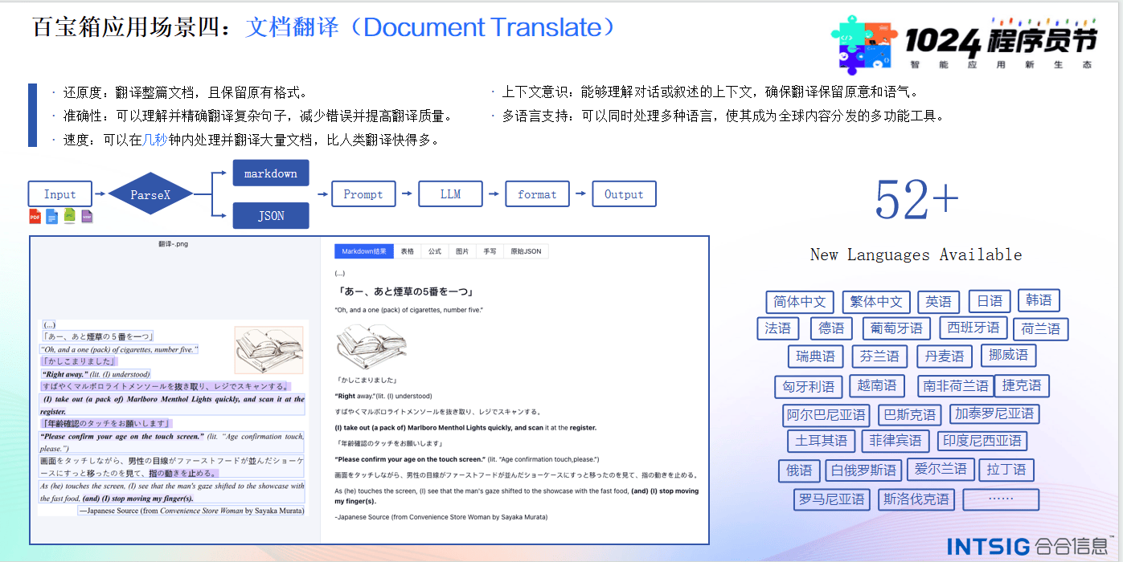The image size is (1123, 562).
Task: Open the 表格 tab
Action: click(408, 251)
